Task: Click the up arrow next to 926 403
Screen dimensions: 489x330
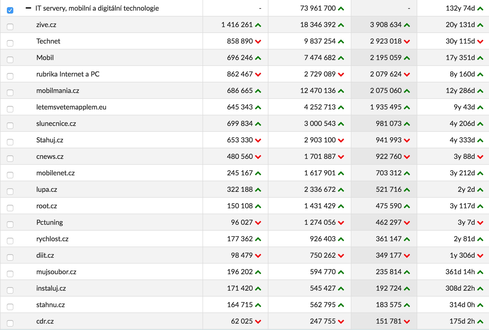Action: point(341,239)
